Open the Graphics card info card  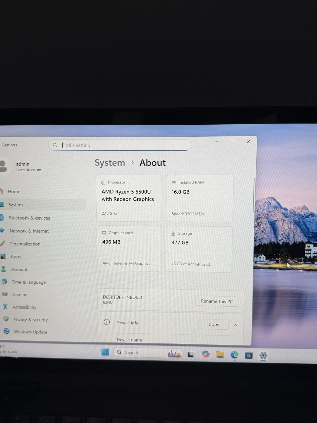pyautogui.click(x=129, y=248)
